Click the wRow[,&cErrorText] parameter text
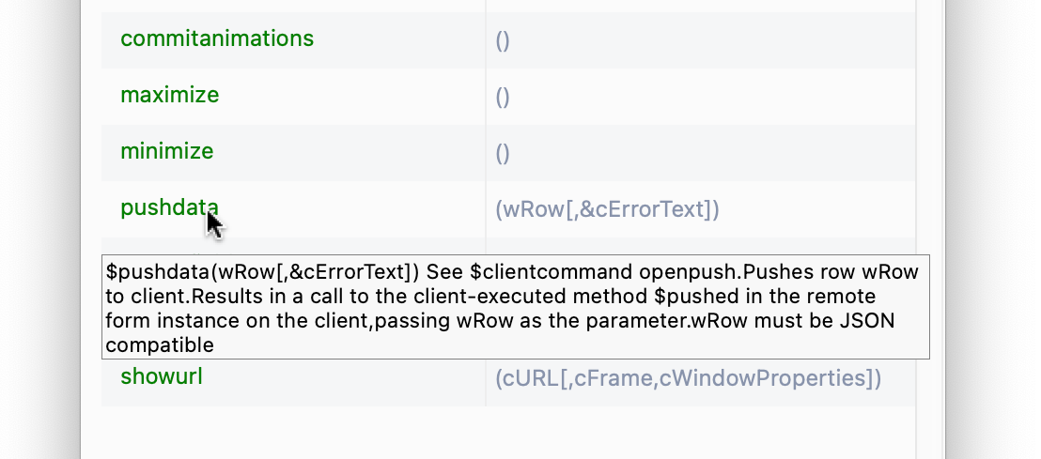Image resolution: width=1041 pixels, height=459 pixels. coord(607,209)
